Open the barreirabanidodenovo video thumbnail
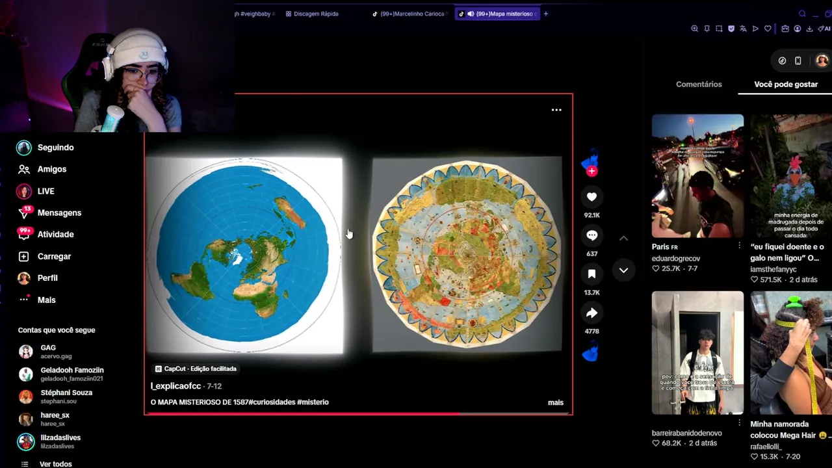The width and height of the screenshot is (832, 468). (x=697, y=353)
